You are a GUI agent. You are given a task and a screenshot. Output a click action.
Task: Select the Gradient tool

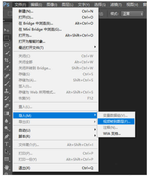point(7,113)
